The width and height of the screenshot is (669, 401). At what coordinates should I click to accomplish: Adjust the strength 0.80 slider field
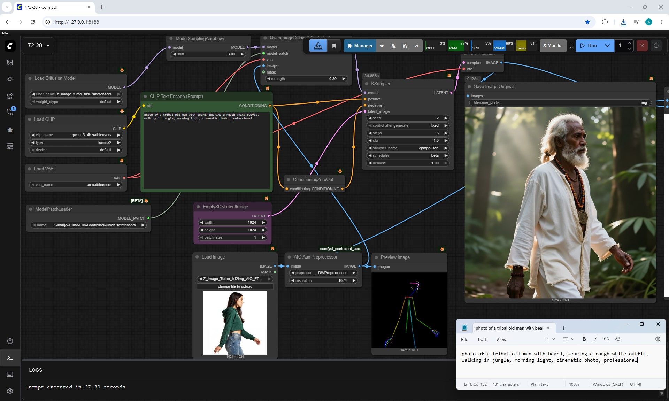[x=306, y=79]
